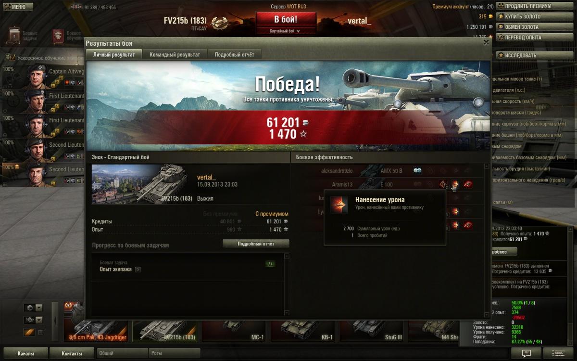Toggle the orange premium tank filter
The height and width of the screenshot is (361, 577).
pyautogui.click(x=29, y=333)
